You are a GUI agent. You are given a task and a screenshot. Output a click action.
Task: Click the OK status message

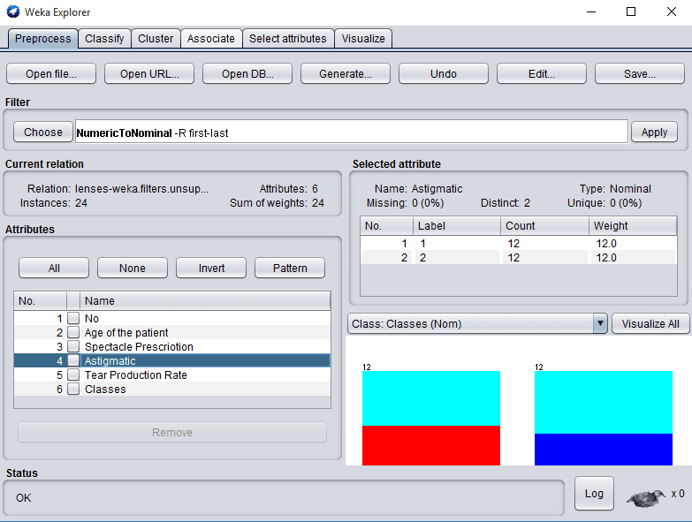point(23,498)
